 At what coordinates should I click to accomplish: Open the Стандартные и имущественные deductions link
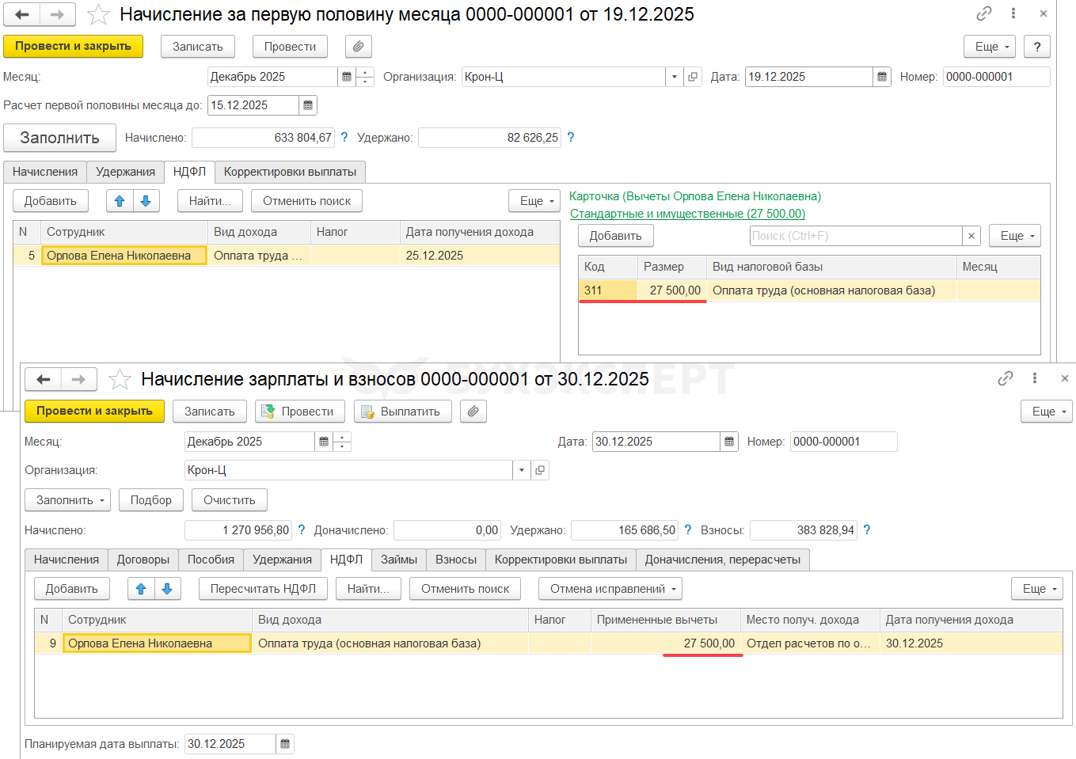tap(687, 214)
